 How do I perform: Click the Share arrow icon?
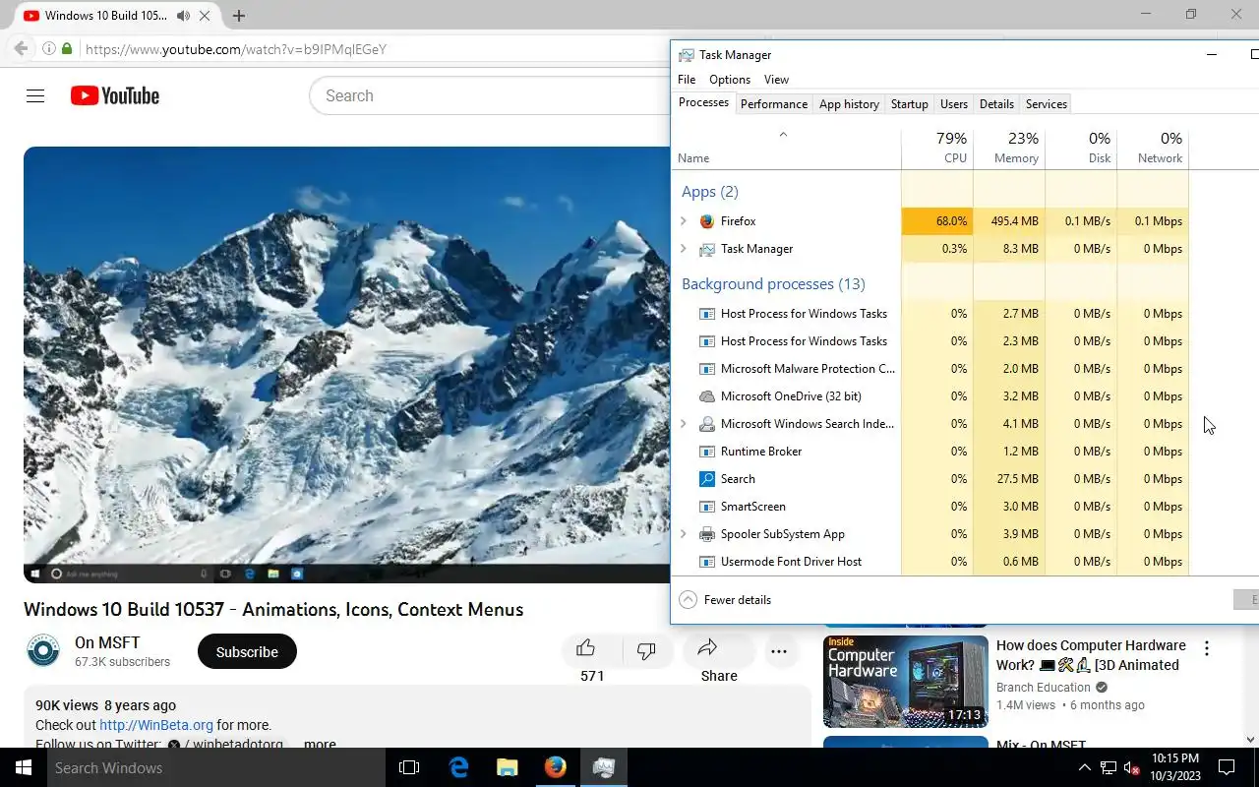pyautogui.click(x=707, y=648)
